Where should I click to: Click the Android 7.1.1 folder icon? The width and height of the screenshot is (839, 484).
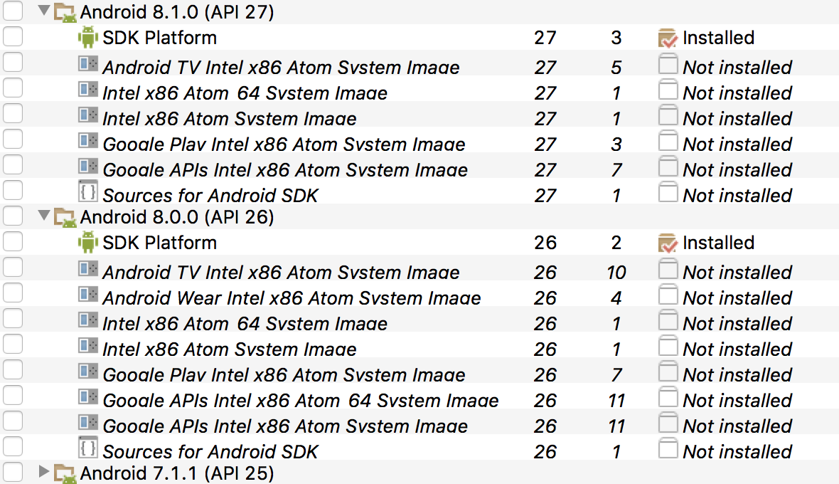pyautogui.click(x=65, y=473)
